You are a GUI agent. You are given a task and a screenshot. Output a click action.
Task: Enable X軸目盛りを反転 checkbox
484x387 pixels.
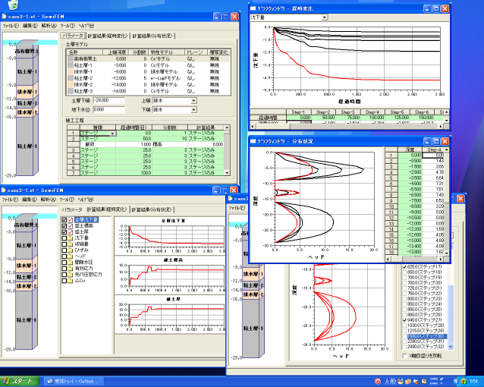click(404, 356)
